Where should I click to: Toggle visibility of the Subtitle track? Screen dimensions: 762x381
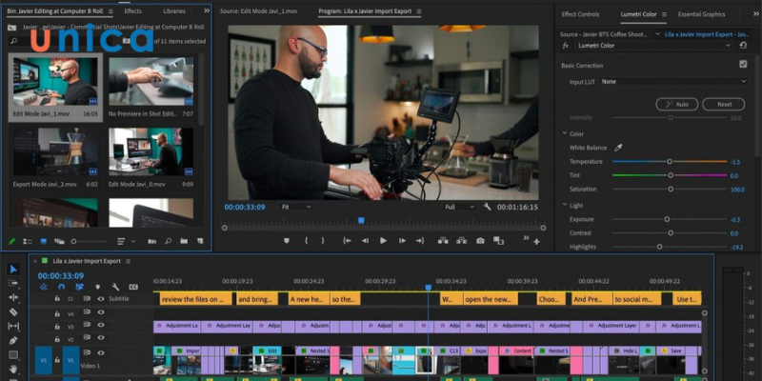(100, 298)
